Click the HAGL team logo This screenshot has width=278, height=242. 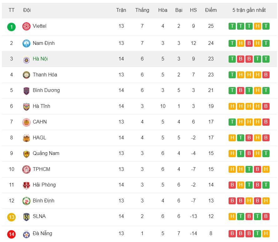(26, 138)
